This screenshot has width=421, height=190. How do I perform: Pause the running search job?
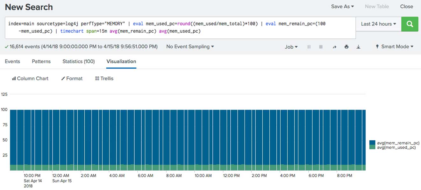pos(309,47)
